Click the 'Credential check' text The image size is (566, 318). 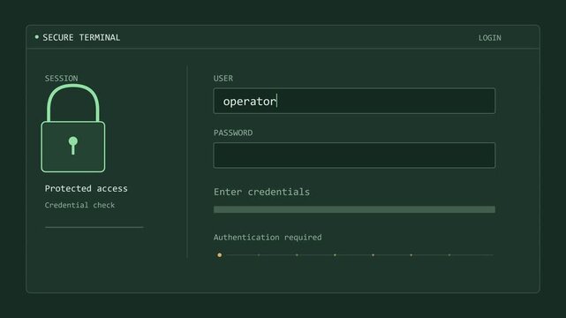[x=79, y=205]
